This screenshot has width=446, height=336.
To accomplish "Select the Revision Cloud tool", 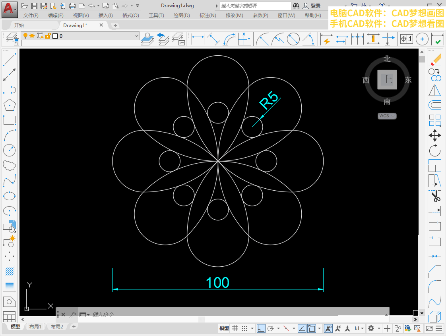I will coord(10,165).
